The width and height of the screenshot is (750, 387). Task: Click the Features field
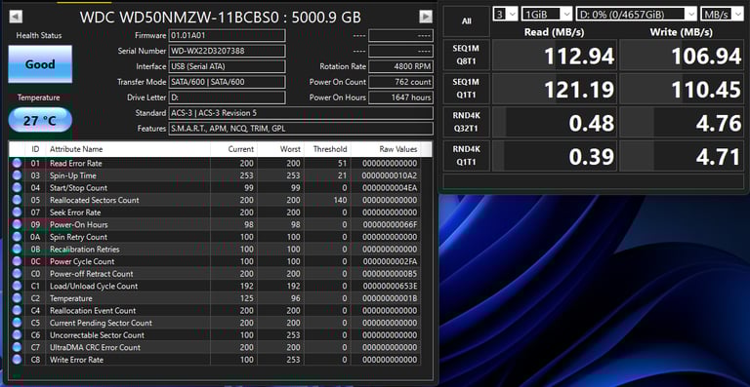point(301,129)
